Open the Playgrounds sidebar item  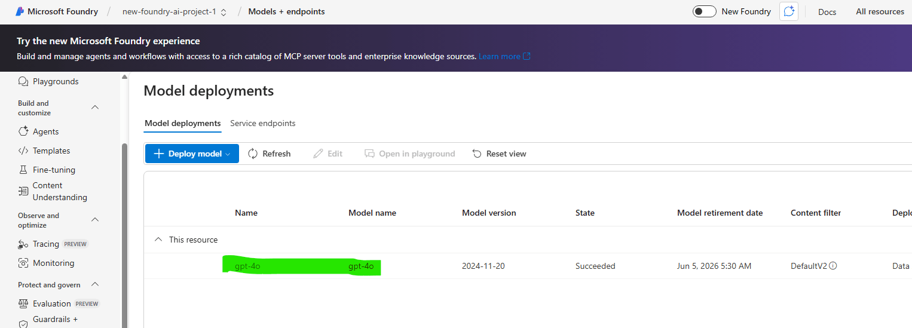tap(55, 81)
